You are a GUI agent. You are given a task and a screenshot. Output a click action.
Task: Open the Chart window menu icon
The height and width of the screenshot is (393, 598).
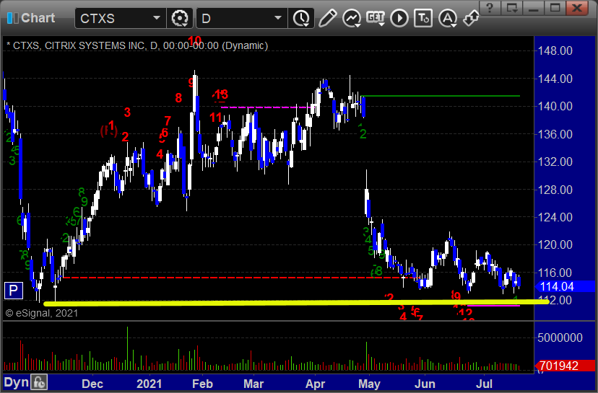click(12, 18)
